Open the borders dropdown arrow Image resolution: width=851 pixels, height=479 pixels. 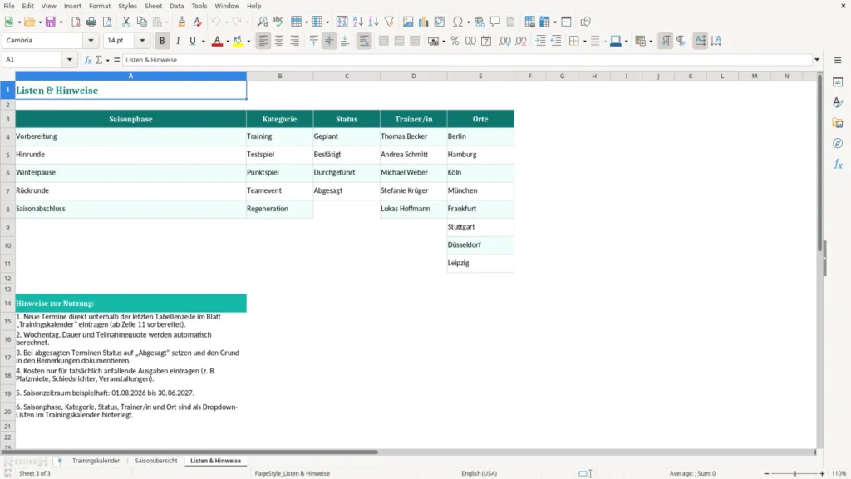[x=584, y=42]
